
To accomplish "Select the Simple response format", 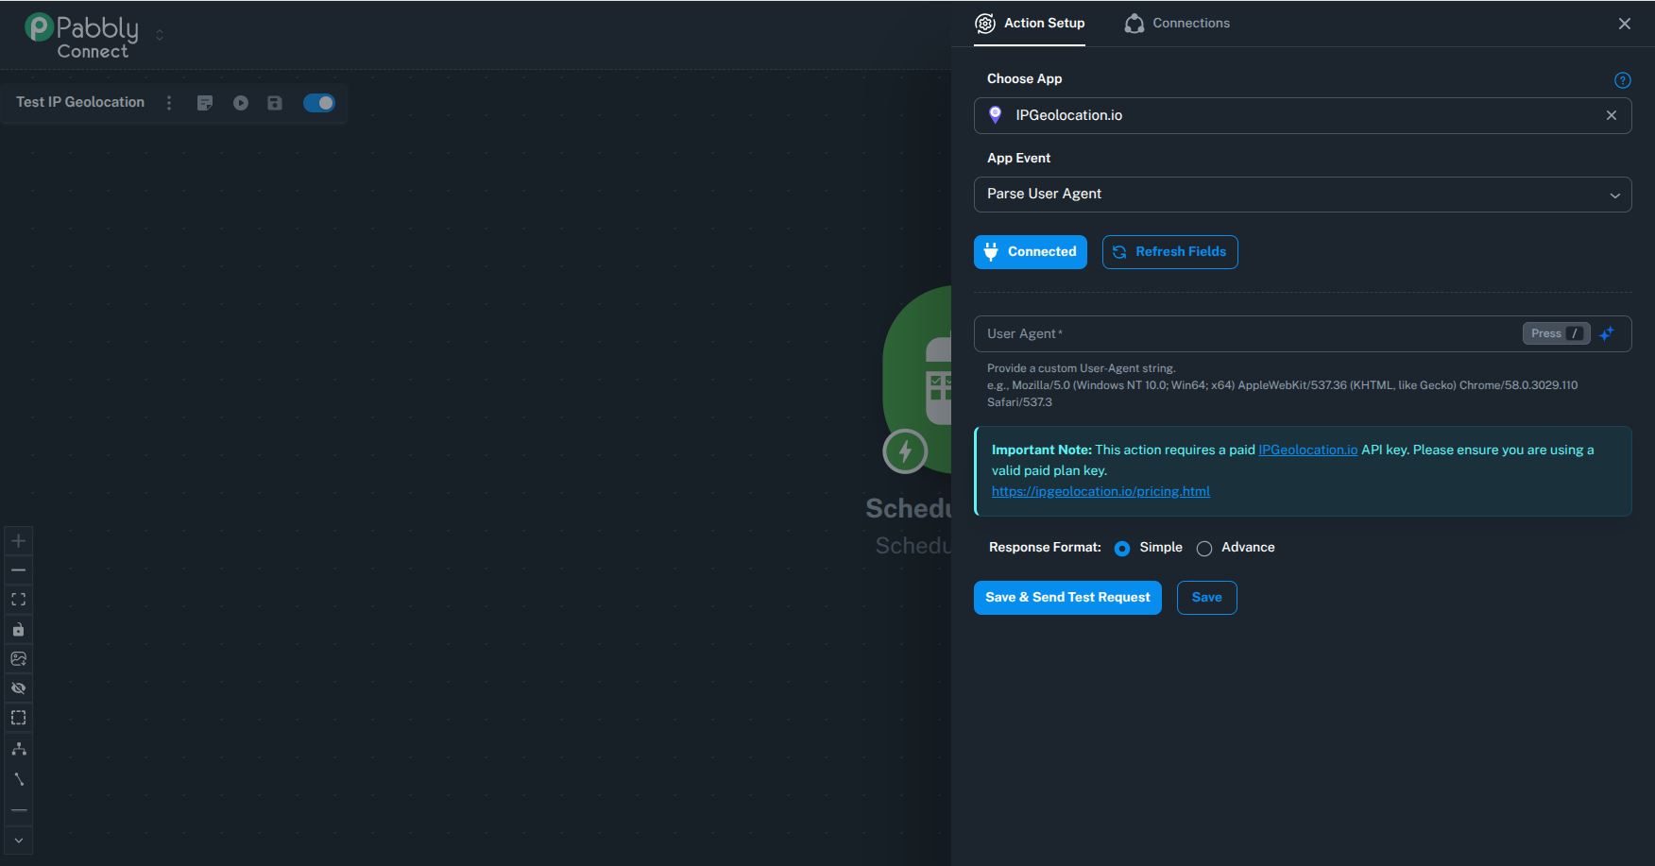I will (1122, 549).
